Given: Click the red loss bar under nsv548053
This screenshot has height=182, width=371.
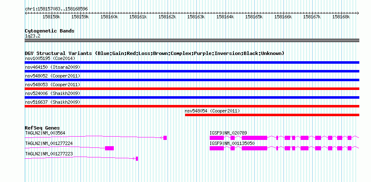Looking at the screenshot, I should (x=192, y=89).
